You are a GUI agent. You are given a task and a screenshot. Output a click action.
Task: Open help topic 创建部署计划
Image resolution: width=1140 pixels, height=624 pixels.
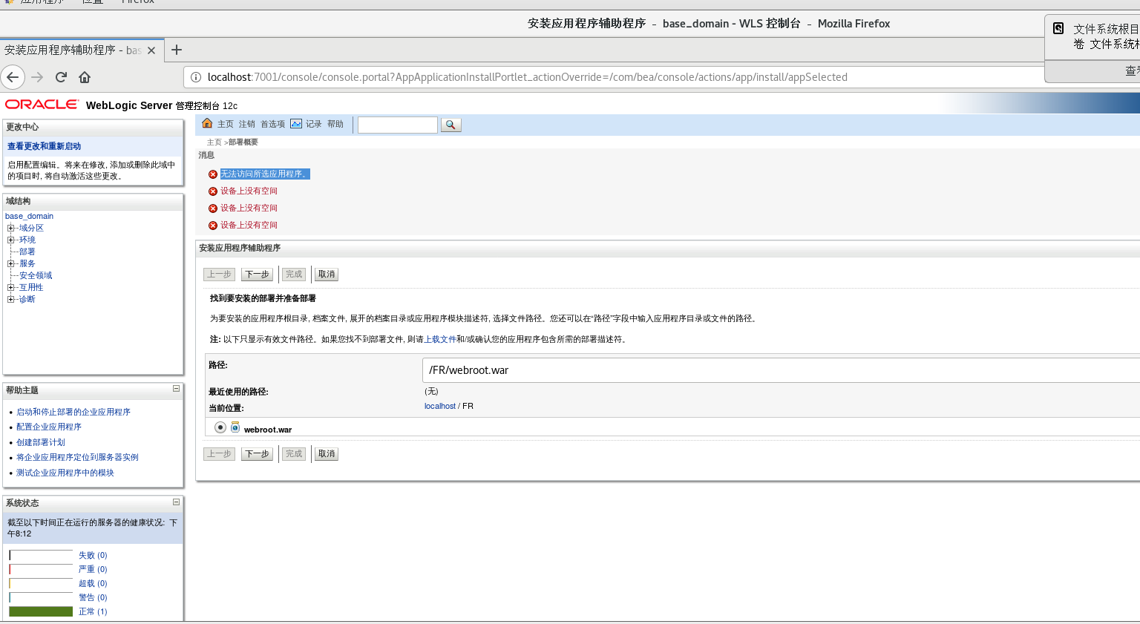(x=41, y=442)
